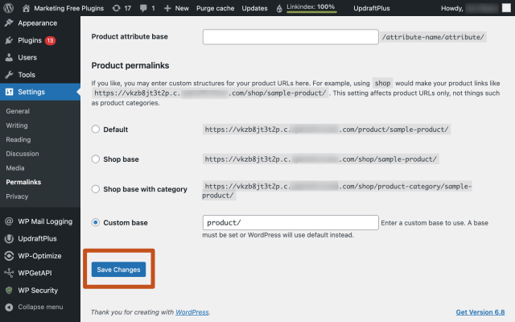Open the user avatar in the admin bar
This screenshot has height=322, width=515.
tap(506, 8)
